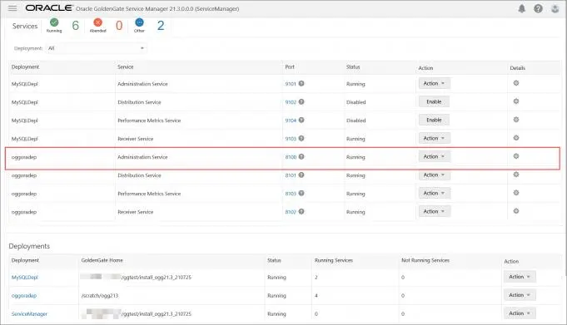Open Action dropdown for oggoradep Distribution Service
567x325 pixels.
(x=435, y=175)
